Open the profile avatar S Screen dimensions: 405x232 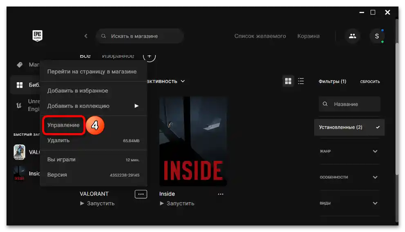click(377, 36)
